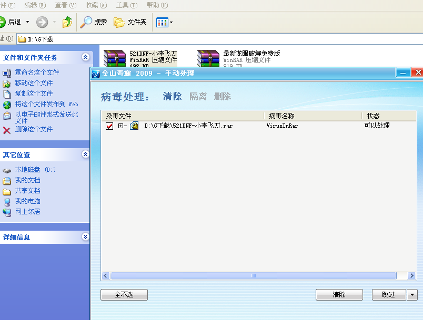423x320 pixels.
Task: Click the infected archive file icon in list
Action: [x=134, y=126]
